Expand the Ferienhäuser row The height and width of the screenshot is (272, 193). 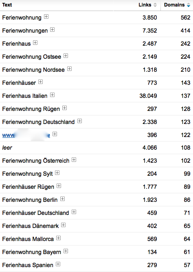[x=40, y=82]
